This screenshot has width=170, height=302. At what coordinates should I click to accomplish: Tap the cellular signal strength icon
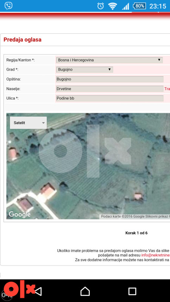tap(125, 6)
